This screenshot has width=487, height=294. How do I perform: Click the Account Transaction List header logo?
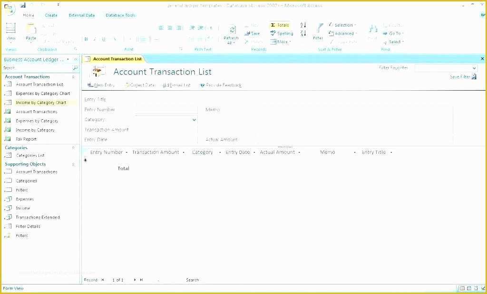click(x=98, y=72)
